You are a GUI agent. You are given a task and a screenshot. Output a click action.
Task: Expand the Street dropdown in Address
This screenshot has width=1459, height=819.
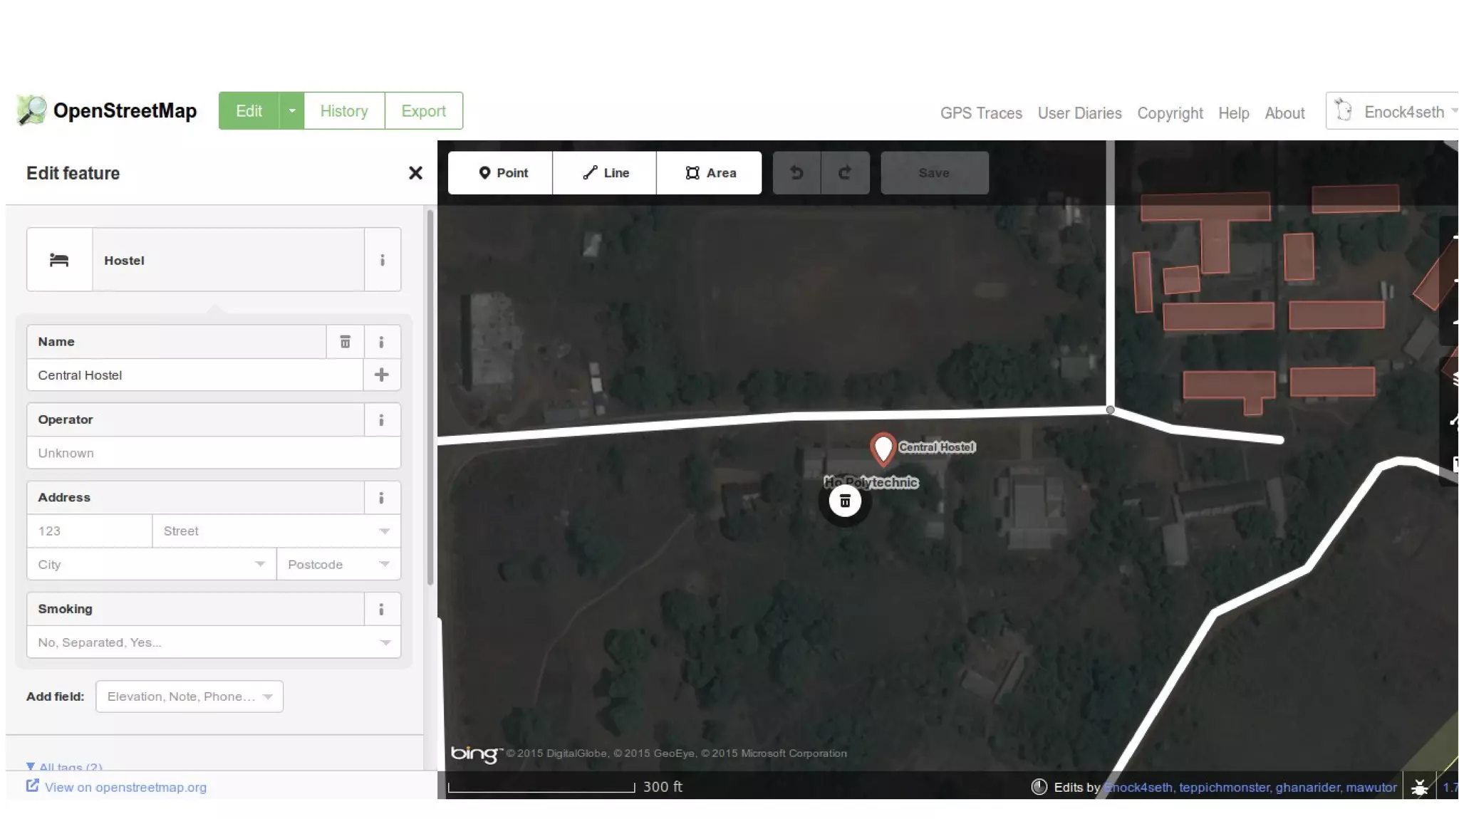(384, 531)
